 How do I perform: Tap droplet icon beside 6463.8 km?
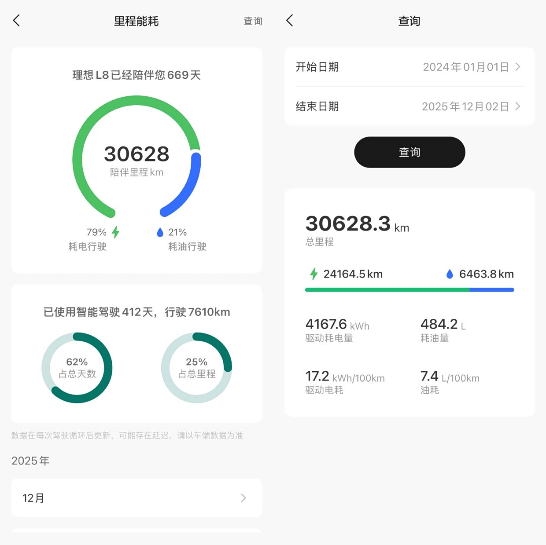tap(450, 274)
